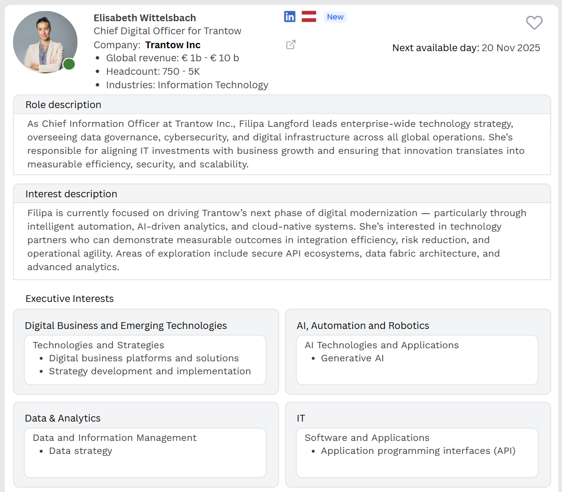Favorite this executive with the heart icon
Viewport: 562px width, 492px height.
click(534, 23)
